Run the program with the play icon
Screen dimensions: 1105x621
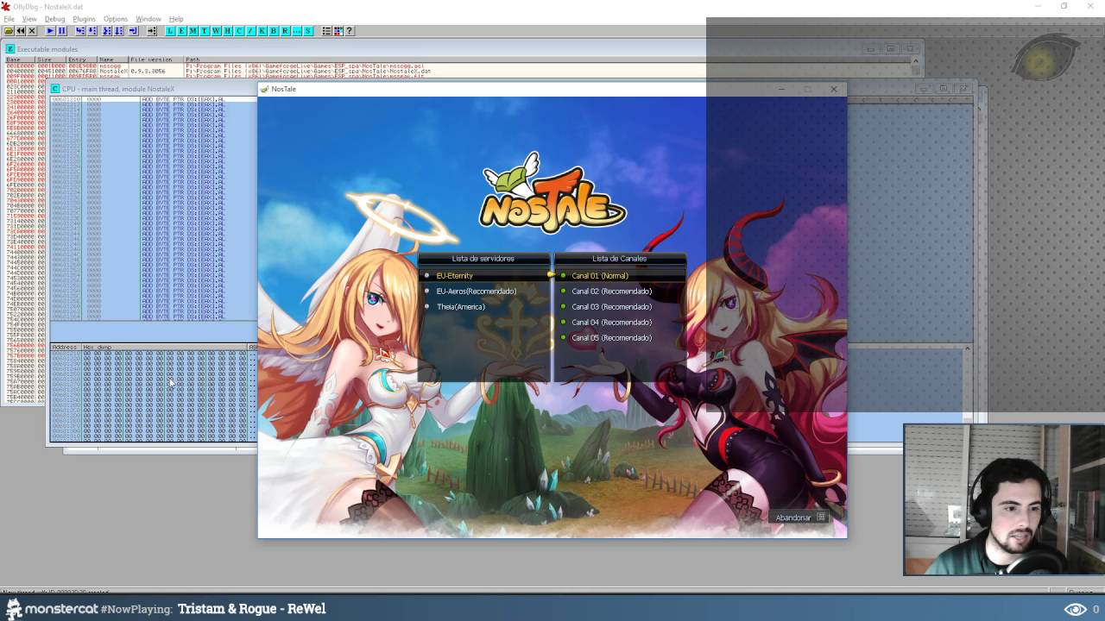click(x=50, y=31)
